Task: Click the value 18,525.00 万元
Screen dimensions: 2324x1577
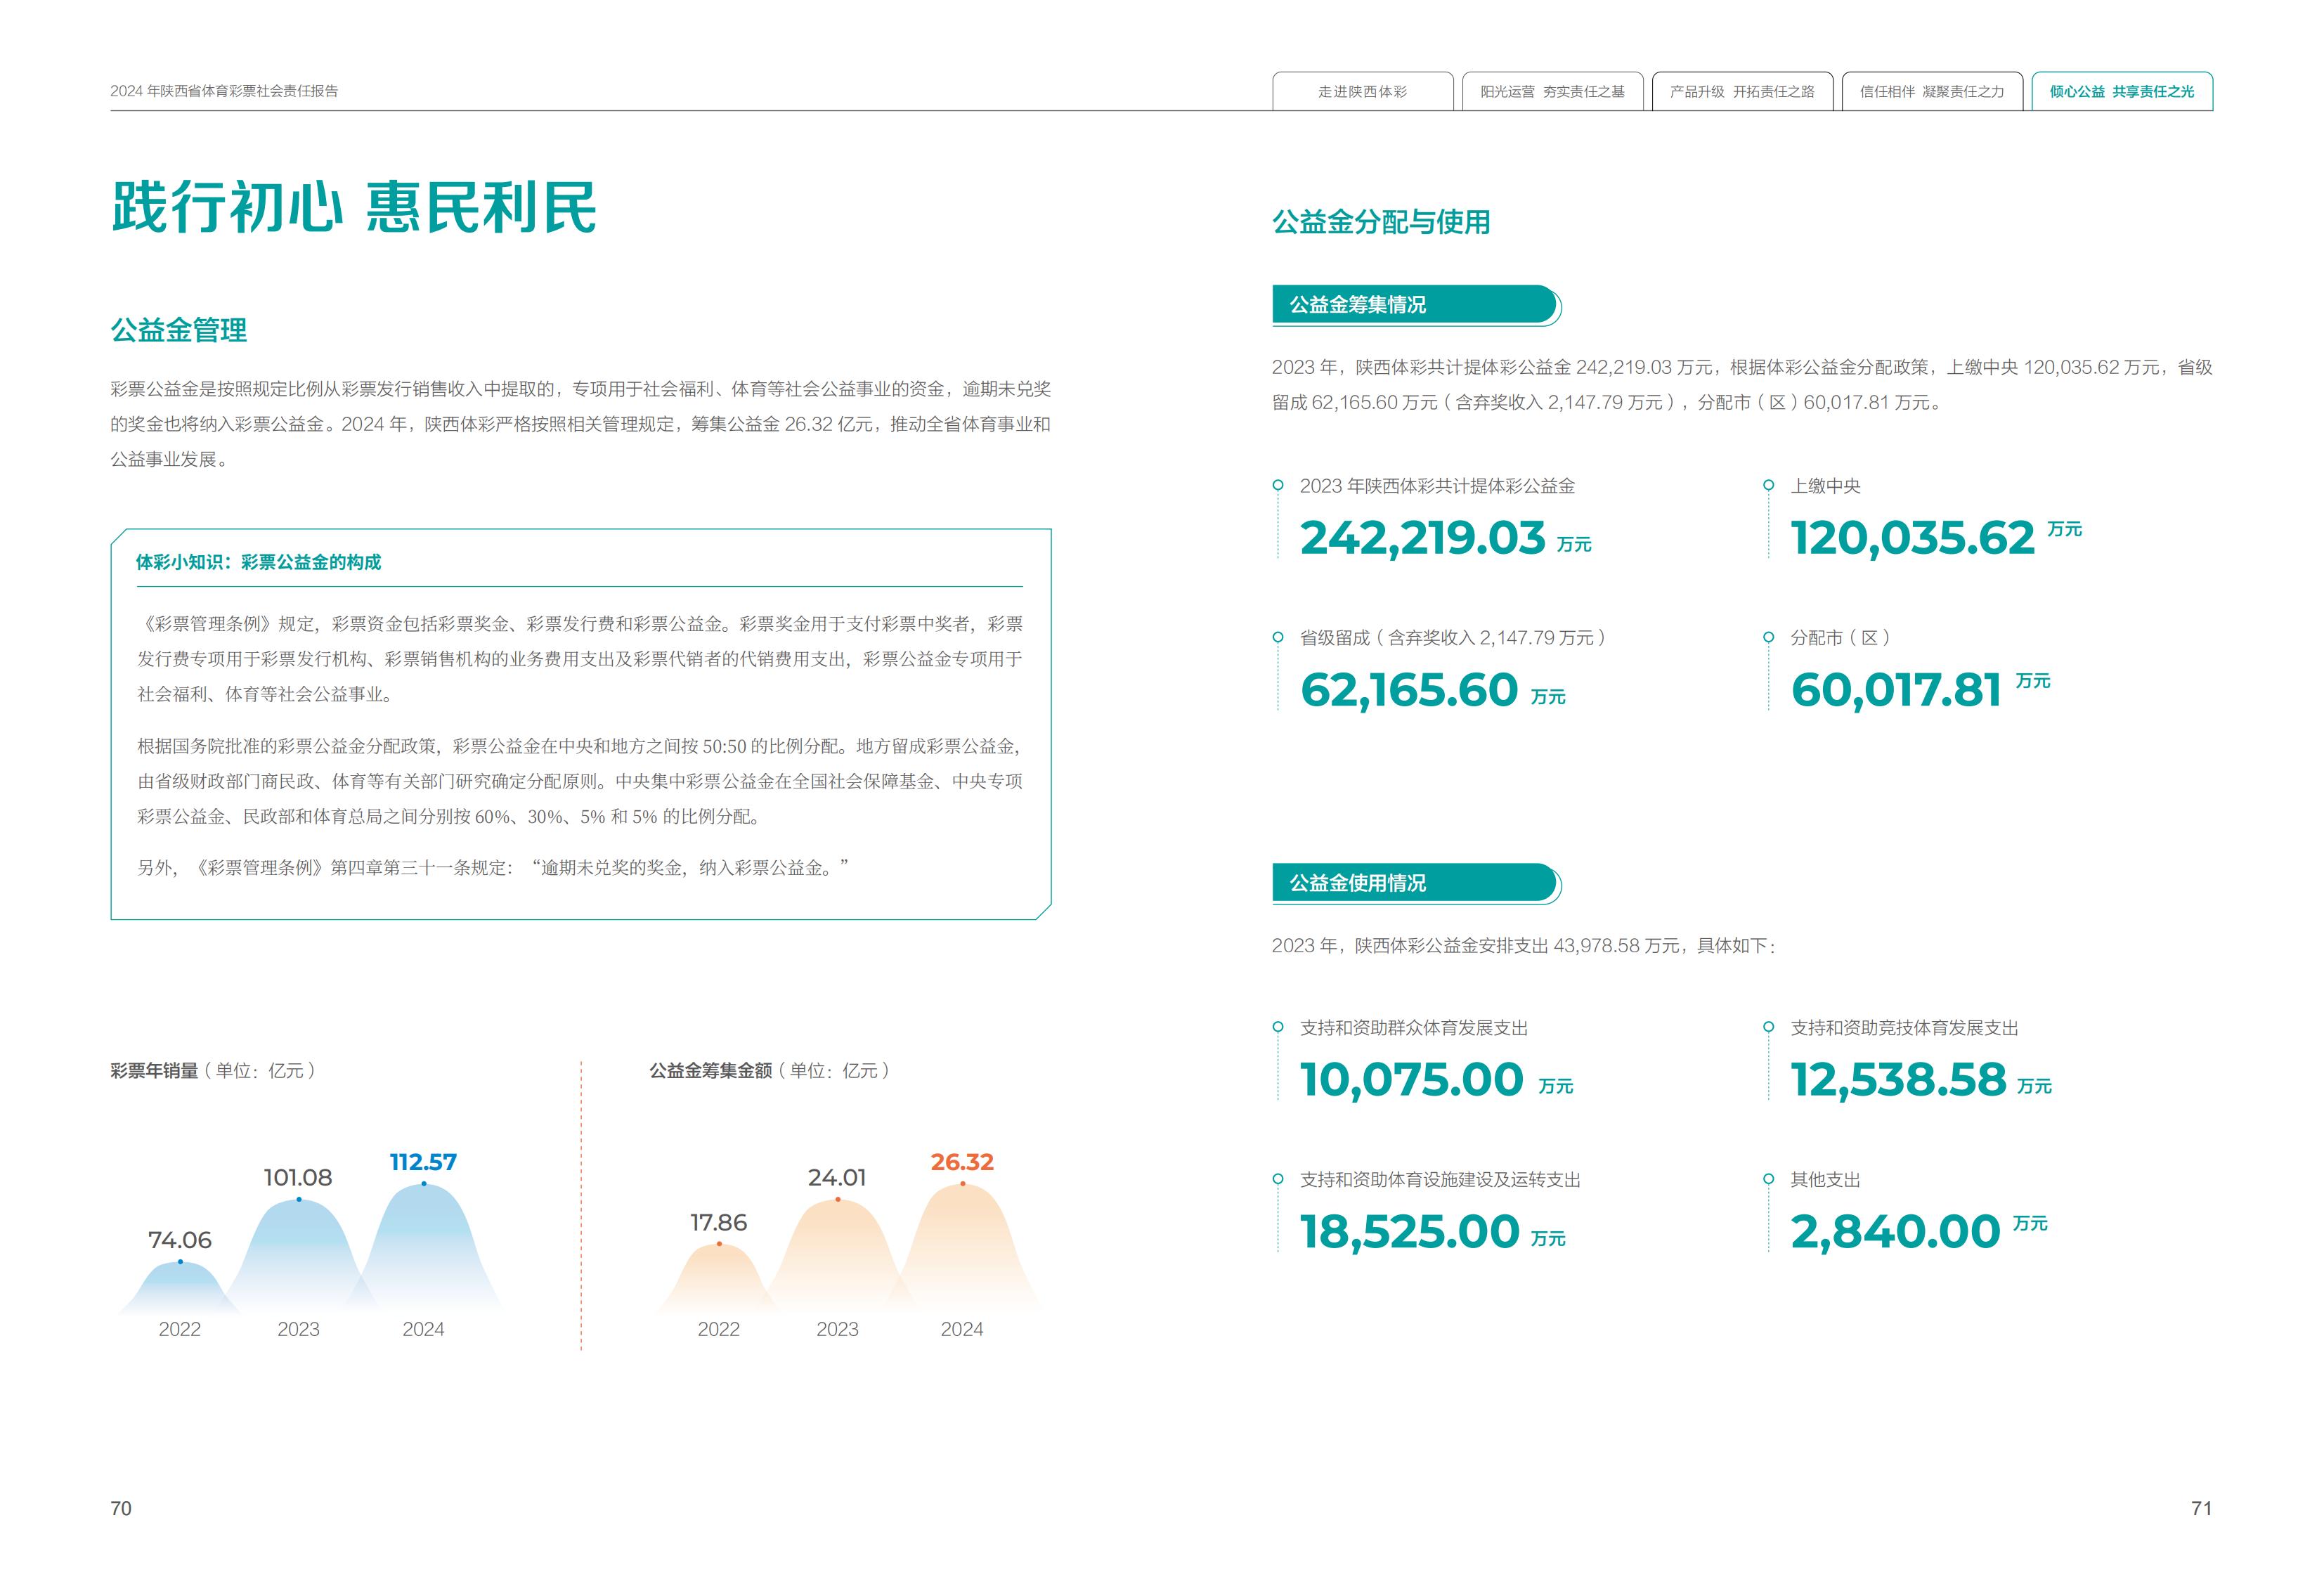Action: (x=1432, y=1232)
